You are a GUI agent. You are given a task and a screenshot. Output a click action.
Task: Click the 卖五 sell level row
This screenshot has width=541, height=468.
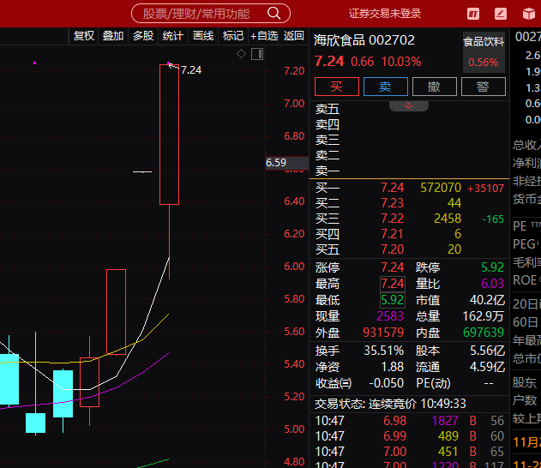pyautogui.click(x=410, y=110)
